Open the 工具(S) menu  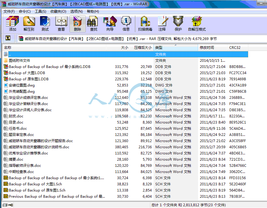pos(41,11)
